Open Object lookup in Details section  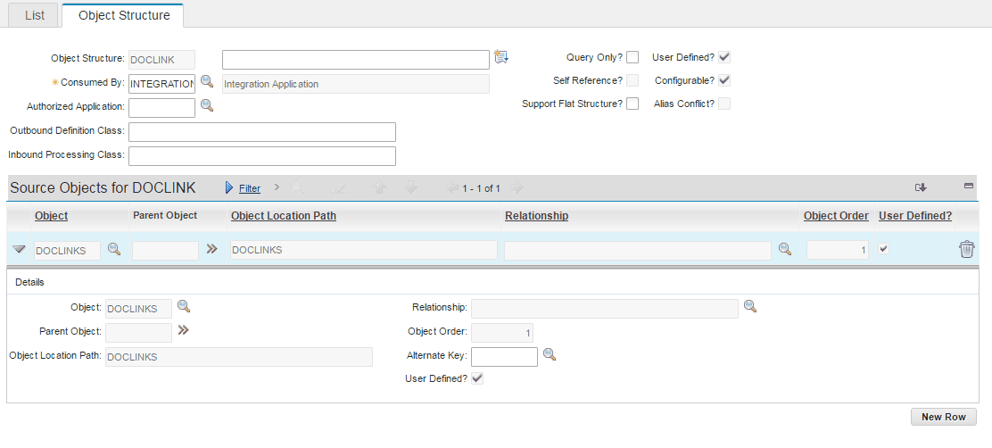183,307
